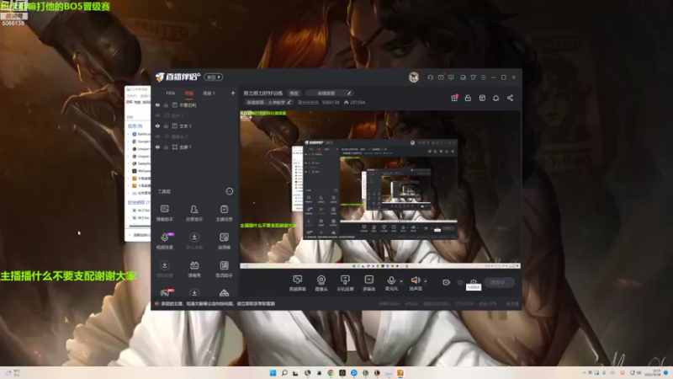Click room number 5066138 in stream header
This screenshot has height=379, width=673.
coord(331,102)
